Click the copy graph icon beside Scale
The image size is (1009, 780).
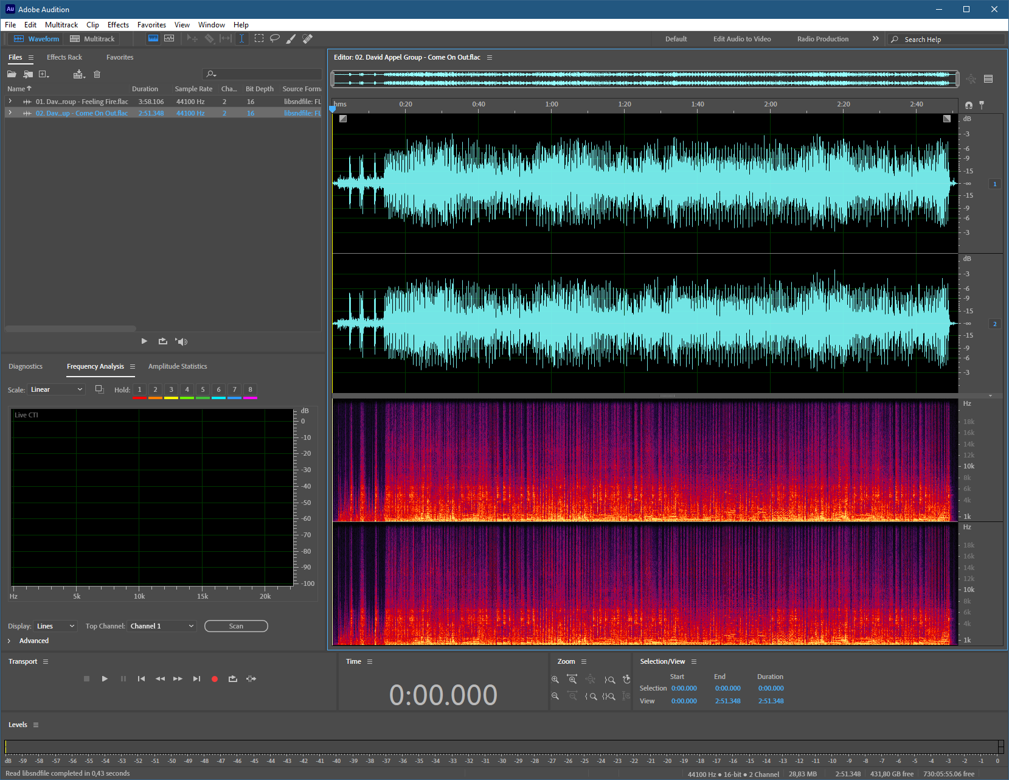100,389
